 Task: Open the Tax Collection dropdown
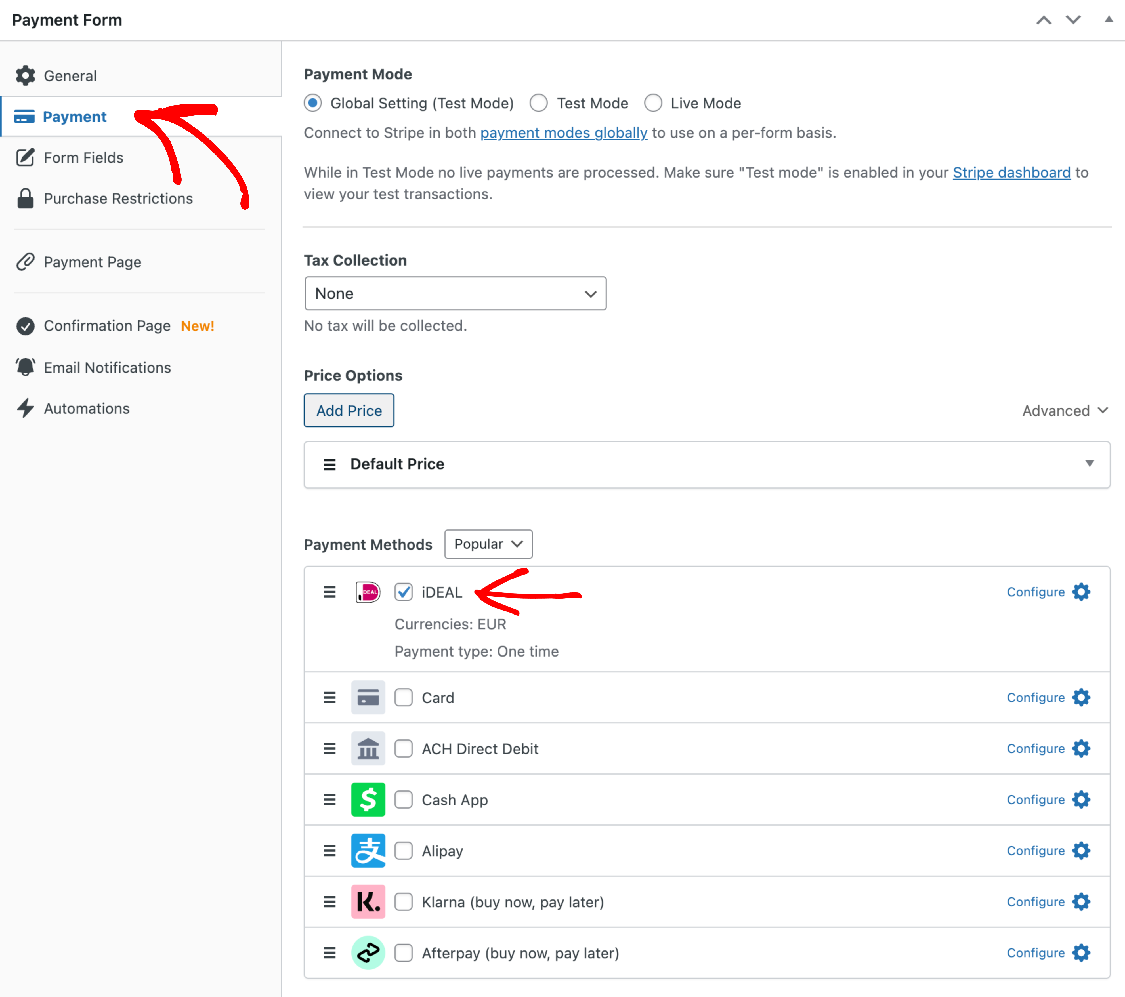coord(455,293)
